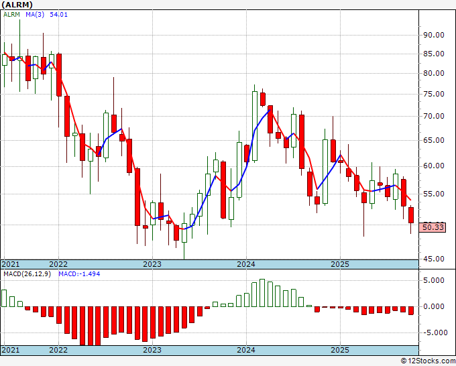Open the 12Stocks.com copyright link
Viewport: 456px width, 366px height.
[x=428, y=361]
